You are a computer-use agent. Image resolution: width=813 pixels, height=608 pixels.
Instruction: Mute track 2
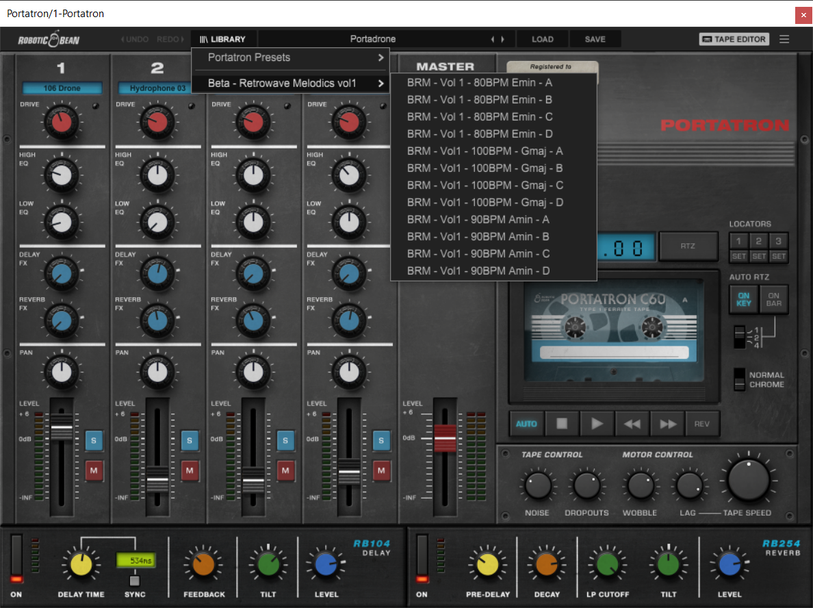[x=190, y=470]
